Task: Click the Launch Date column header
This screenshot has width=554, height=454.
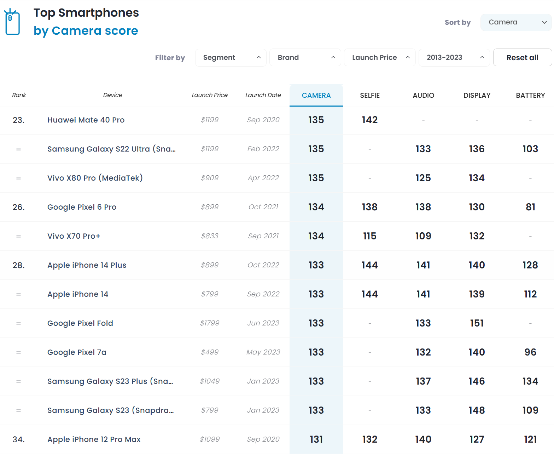Action: (x=263, y=95)
